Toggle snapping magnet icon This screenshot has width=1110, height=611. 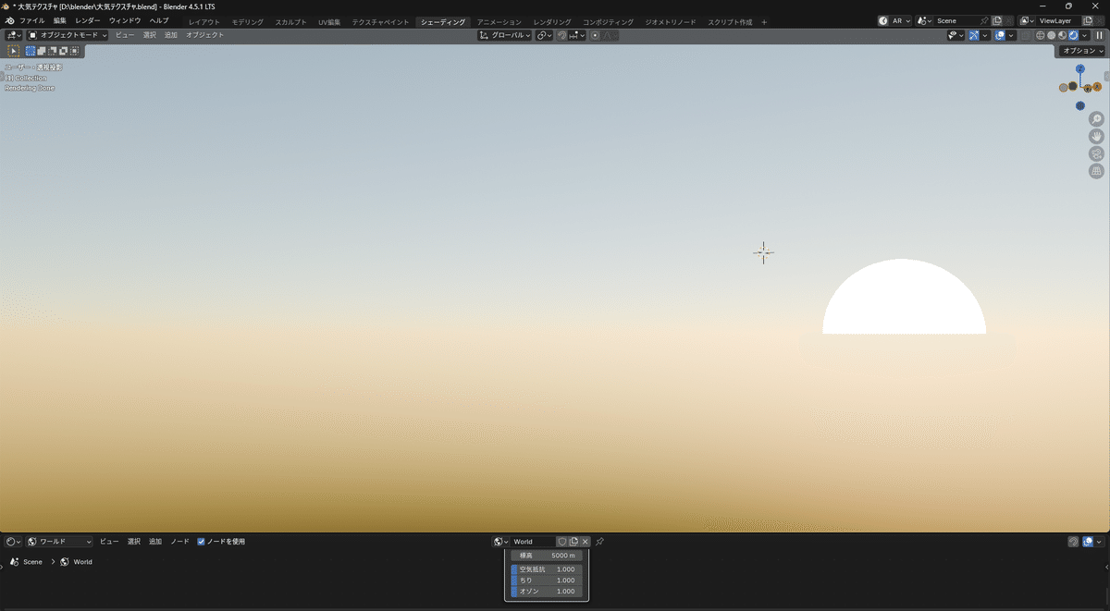click(561, 35)
